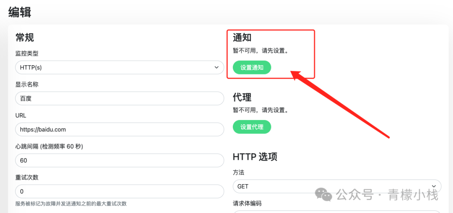Click the 通知 section heading
Screen dimensions: 453x213
(242, 38)
